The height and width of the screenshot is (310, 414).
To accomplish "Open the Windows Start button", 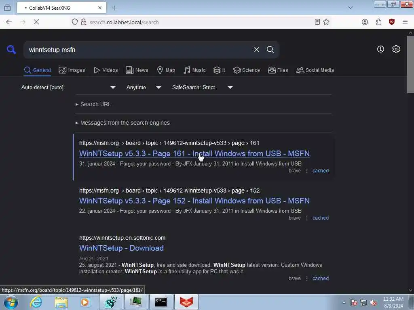I will tap(11, 302).
